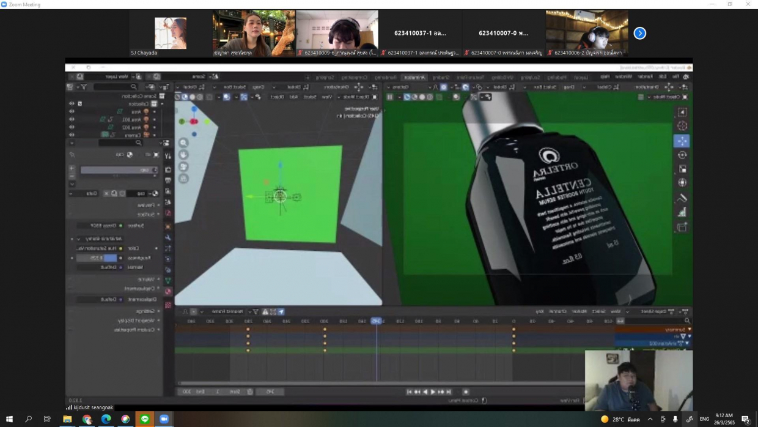Select the Cursor tool in viewport toolbar
The height and width of the screenshot is (427, 758).
click(x=682, y=126)
